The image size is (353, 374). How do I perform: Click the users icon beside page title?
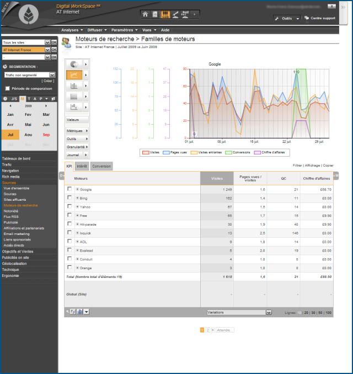[x=67, y=43]
